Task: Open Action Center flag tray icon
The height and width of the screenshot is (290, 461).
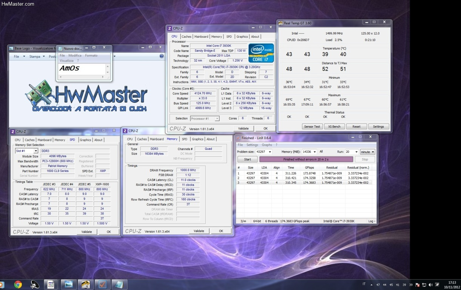Action: (418, 285)
